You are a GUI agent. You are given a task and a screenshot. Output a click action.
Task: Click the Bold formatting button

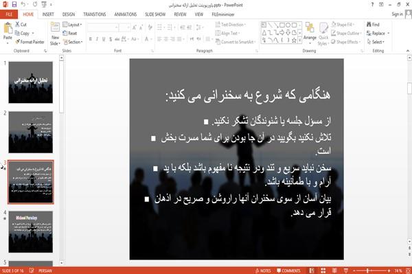pos(91,39)
